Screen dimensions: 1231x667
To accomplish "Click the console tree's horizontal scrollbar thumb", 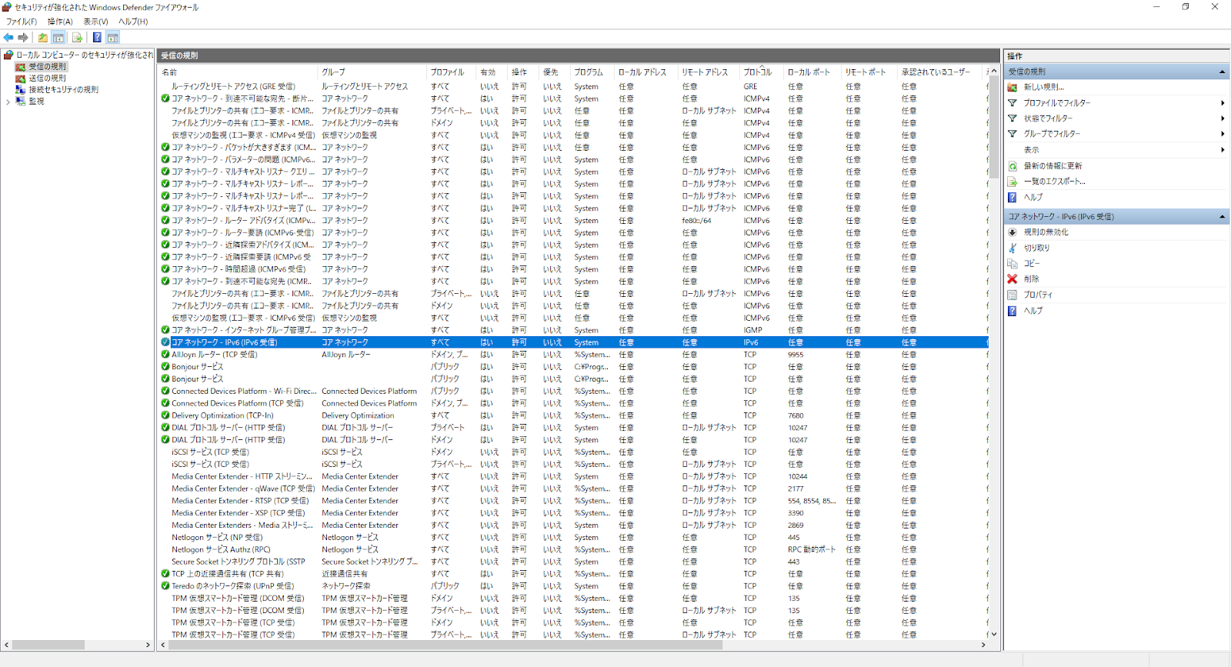I will click(48, 645).
